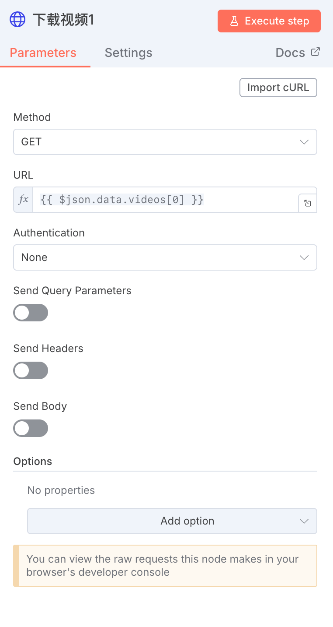Click the Import cURL button
Image resolution: width=333 pixels, height=627 pixels.
click(278, 88)
